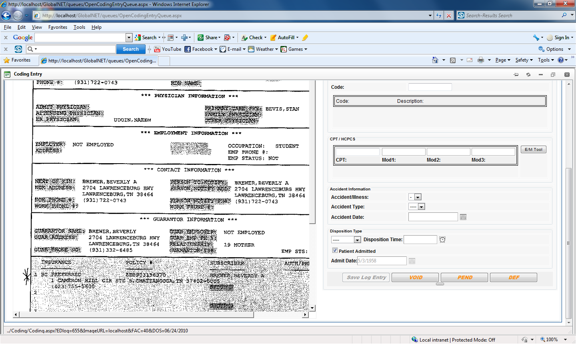Click the Accident Date calendar icon
The height and width of the screenshot is (360, 576).
[x=463, y=217]
